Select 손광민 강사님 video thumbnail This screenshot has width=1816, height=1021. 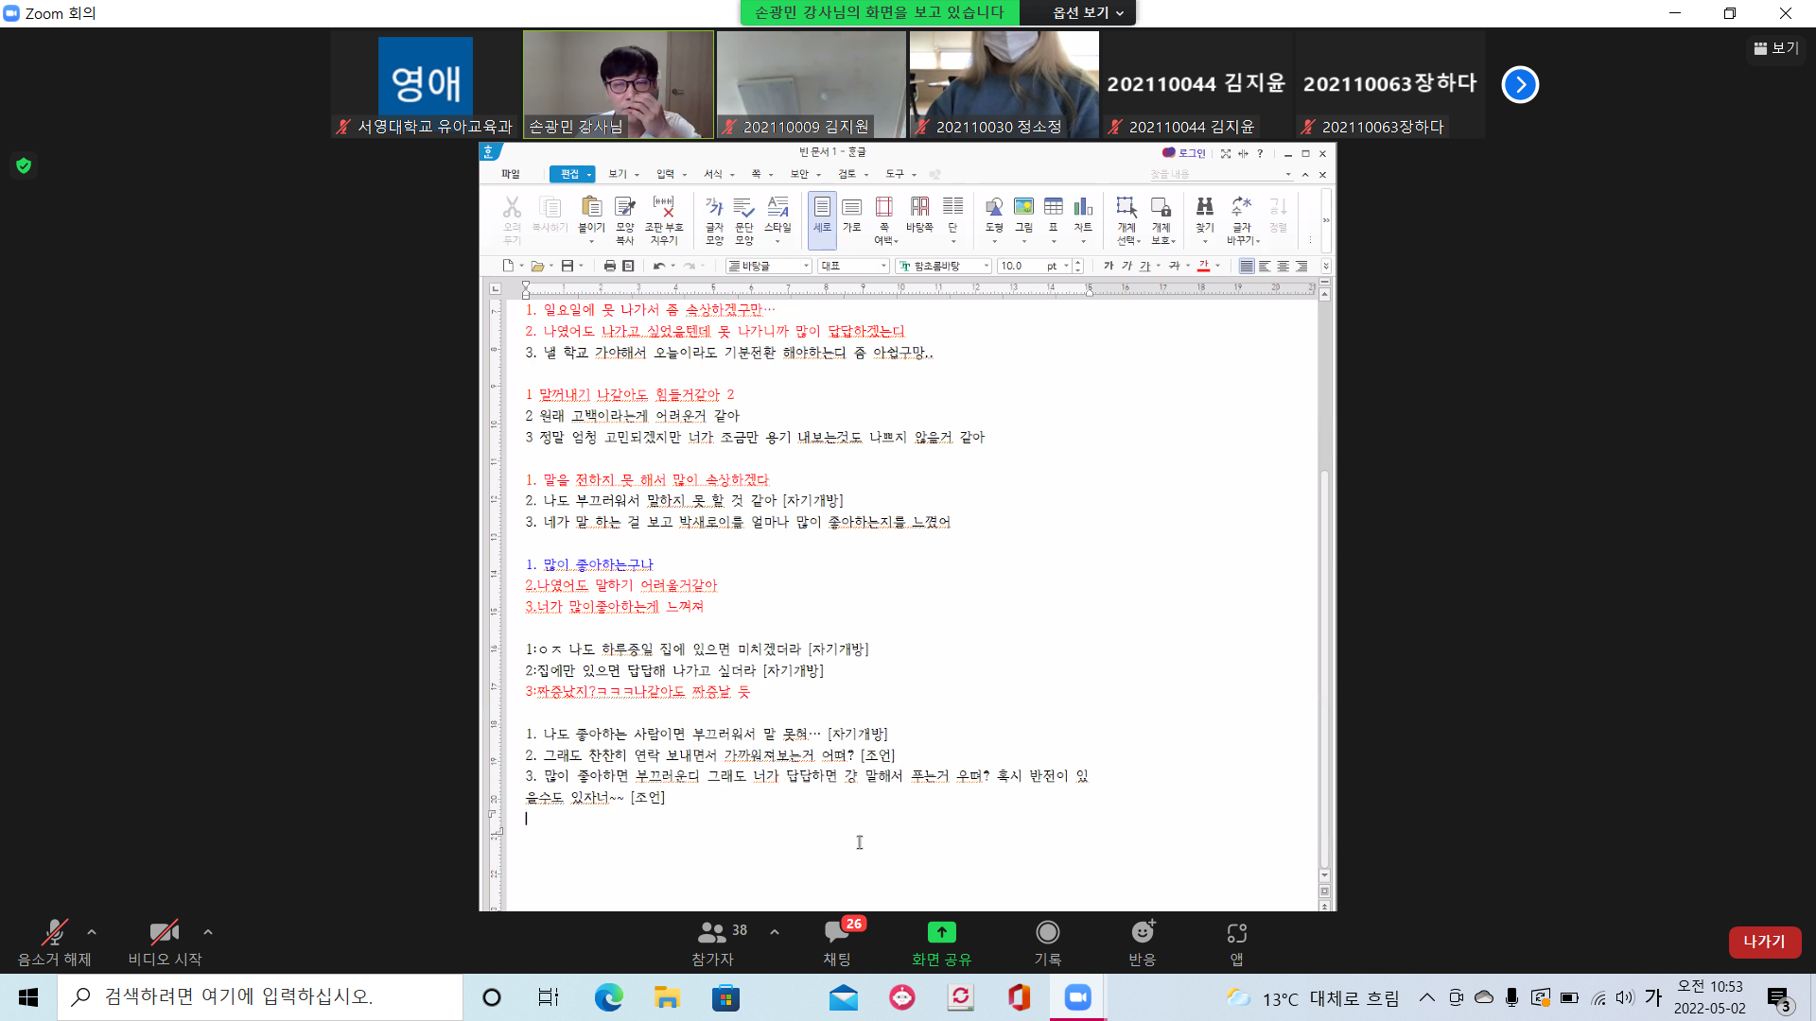click(619, 84)
